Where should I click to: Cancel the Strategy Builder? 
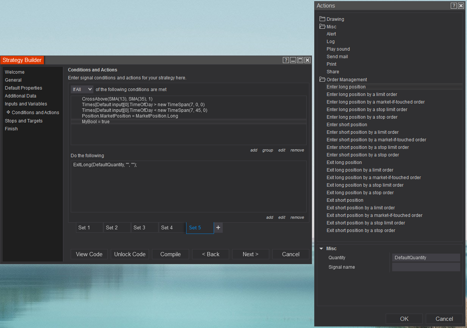click(x=291, y=254)
